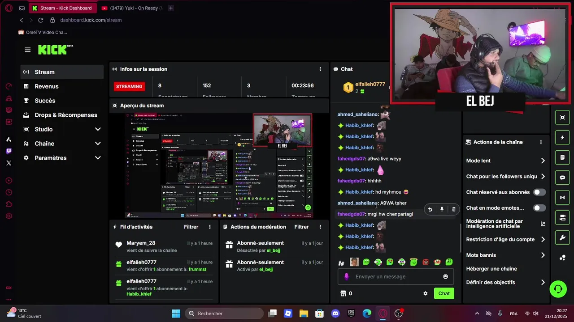The height and width of the screenshot is (322, 574).
Task: Open Windows Start menu
Action: (x=176, y=314)
